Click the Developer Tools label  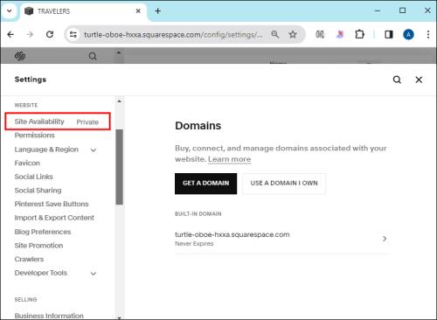[x=41, y=273]
